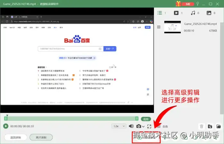Click the 00:00:00/ 00:00:10 time display
224x144 pixels.
pos(22,126)
